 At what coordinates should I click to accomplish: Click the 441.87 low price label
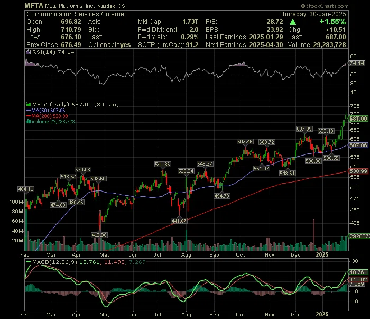pos(179,221)
